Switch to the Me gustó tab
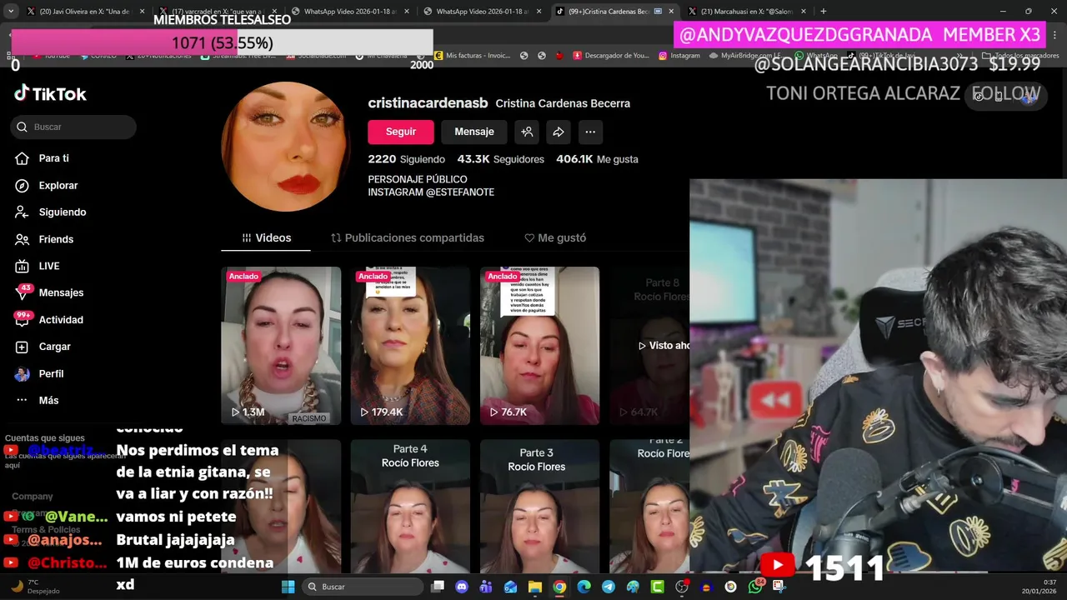Screen dimensions: 1067x600 pos(555,237)
